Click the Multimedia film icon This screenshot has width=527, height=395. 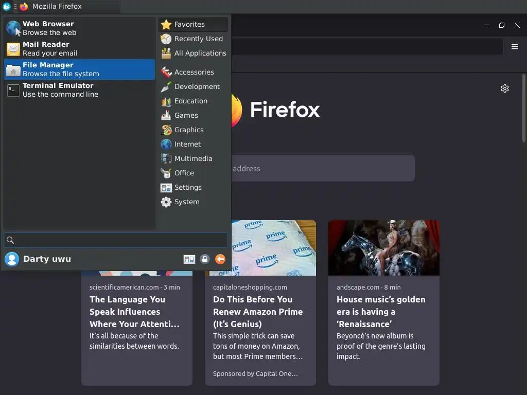[166, 158]
